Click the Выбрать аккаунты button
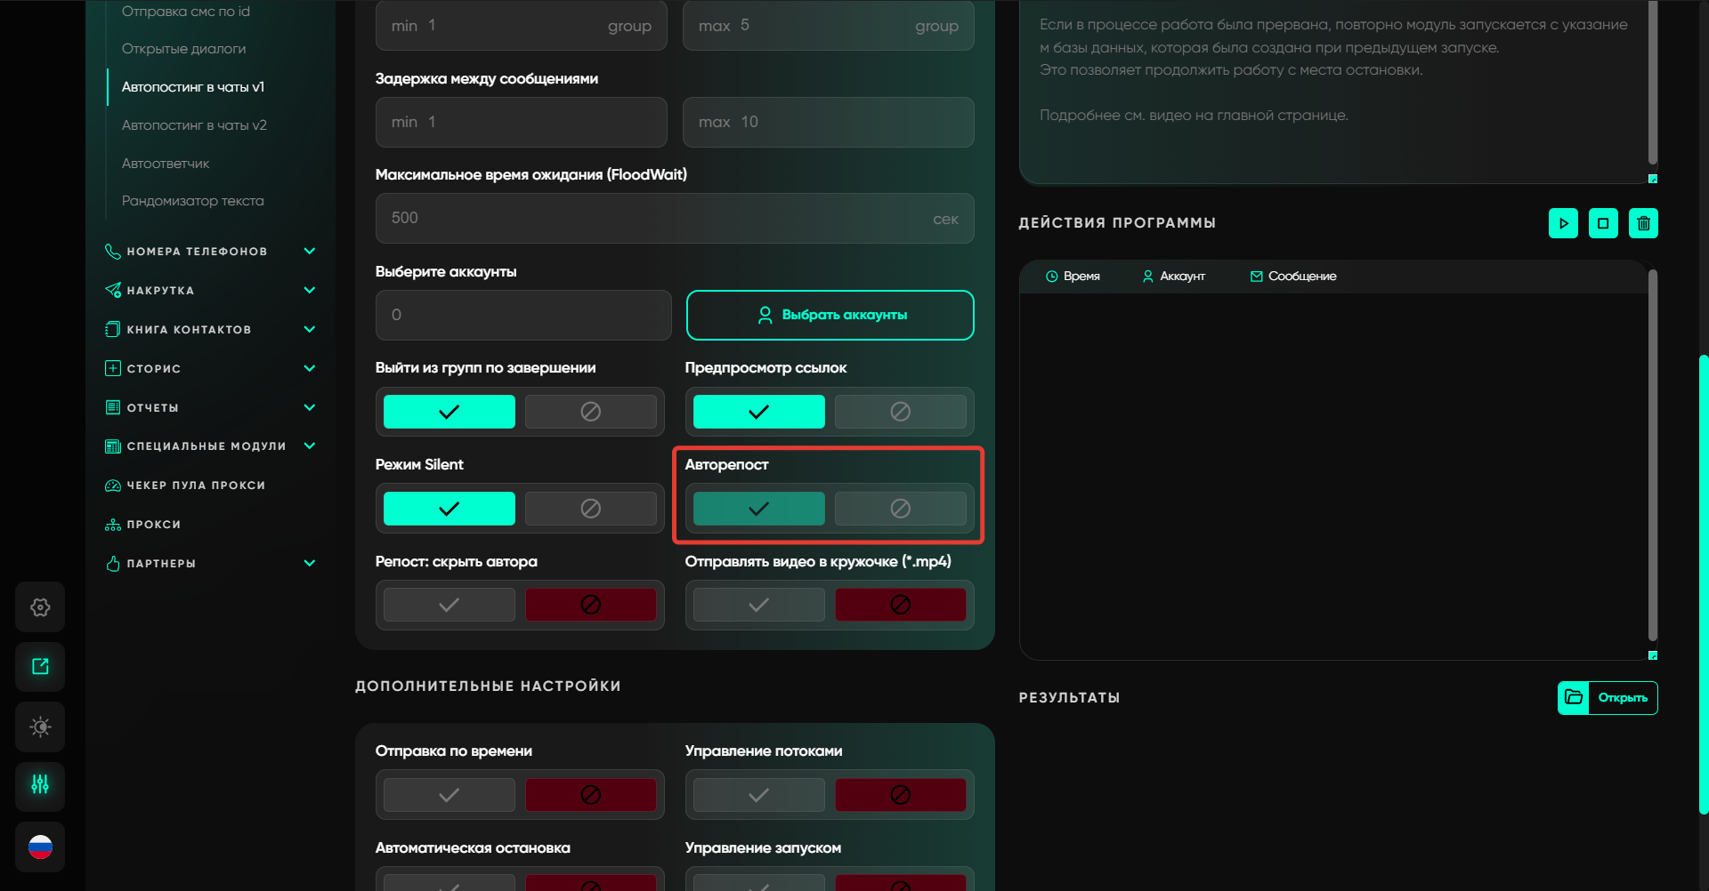 pyautogui.click(x=830, y=315)
